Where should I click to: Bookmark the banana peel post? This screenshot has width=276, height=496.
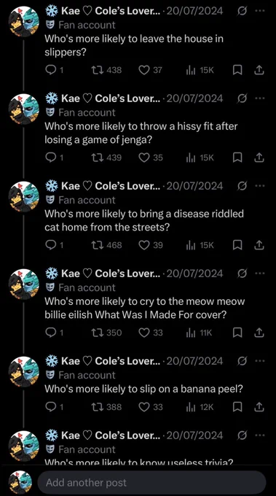[x=237, y=407]
